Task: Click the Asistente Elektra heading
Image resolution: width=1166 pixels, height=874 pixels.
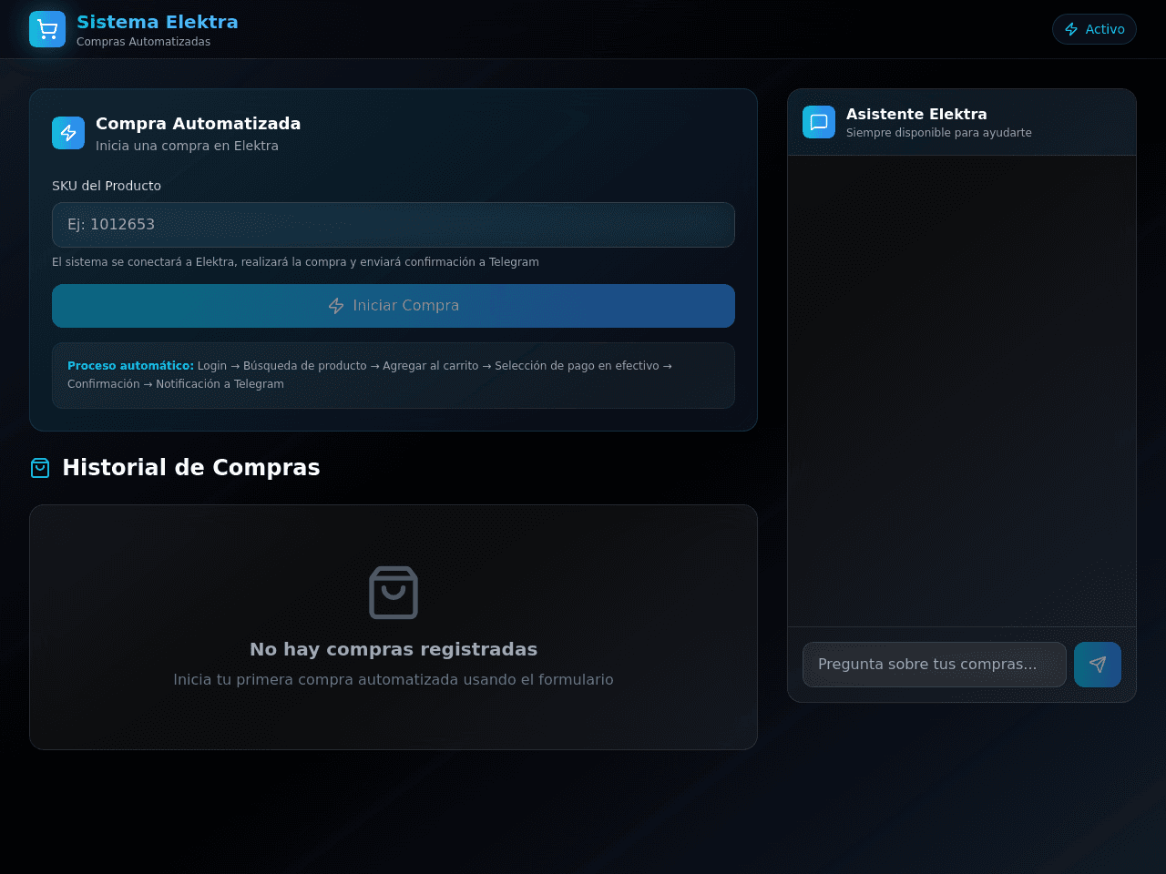Action: coord(916,114)
